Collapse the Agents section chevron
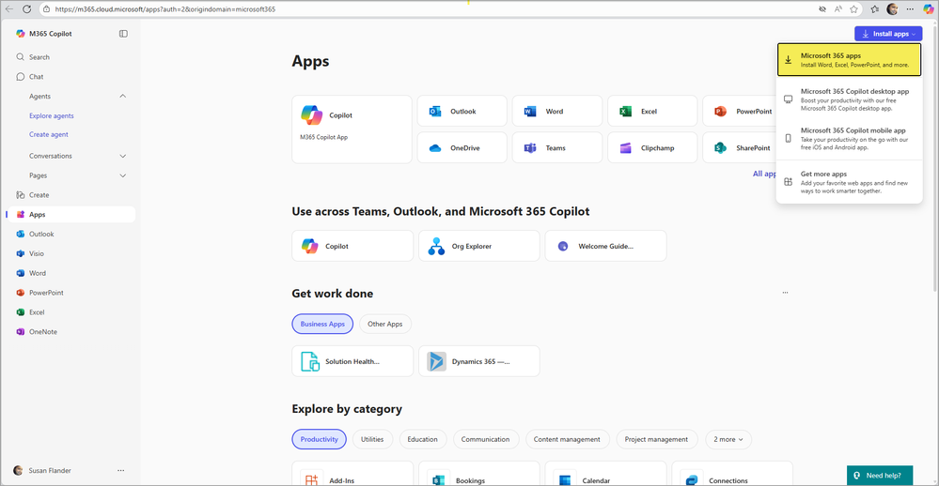Image resolution: width=939 pixels, height=486 pixels. 123,97
